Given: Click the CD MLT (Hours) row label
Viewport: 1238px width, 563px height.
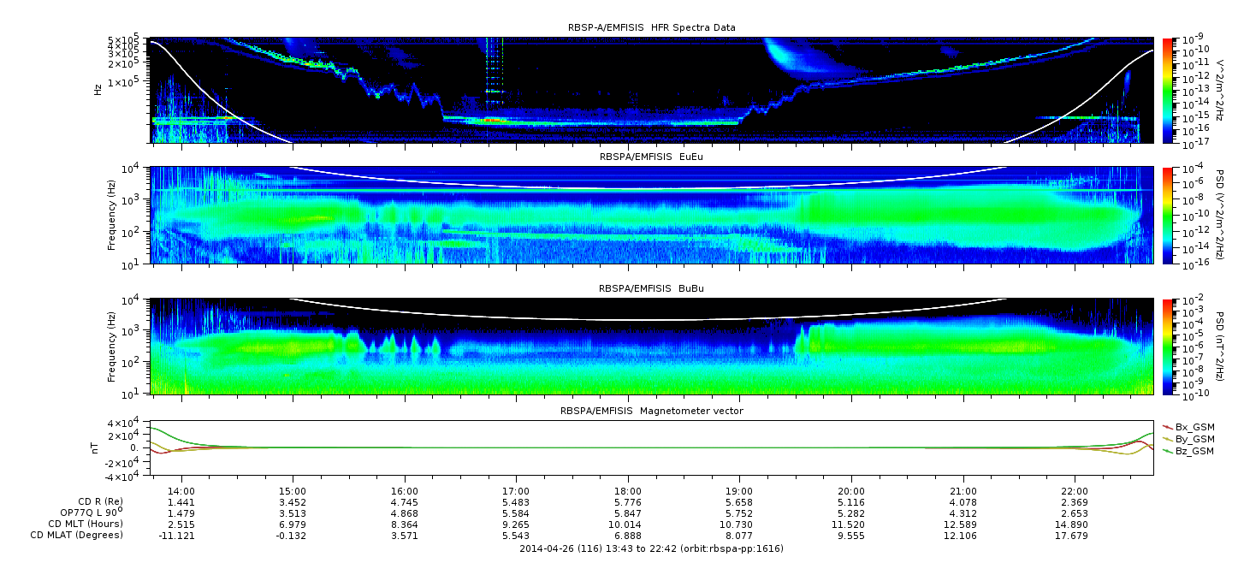Looking at the screenshot, I should point(86,524).
